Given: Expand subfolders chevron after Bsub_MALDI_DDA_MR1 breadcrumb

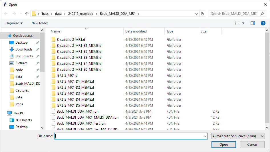Looking at the screenshot, I should point(139,14).
